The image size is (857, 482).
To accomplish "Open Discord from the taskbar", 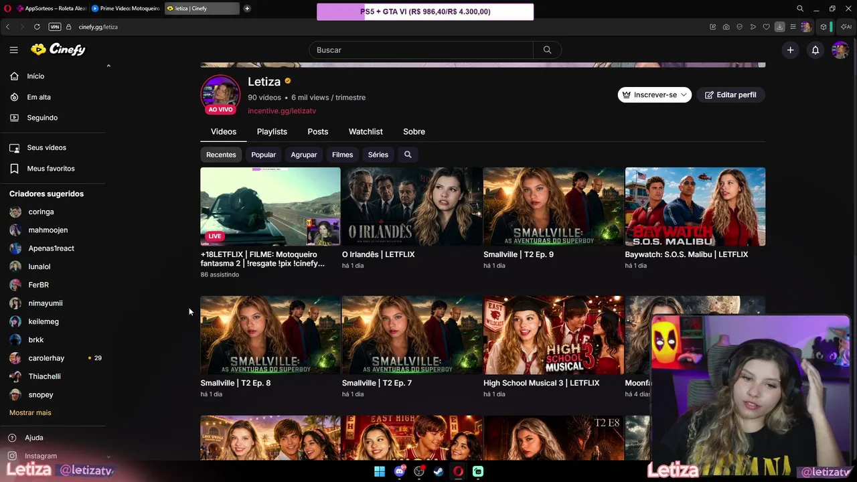I will [400, 471].
